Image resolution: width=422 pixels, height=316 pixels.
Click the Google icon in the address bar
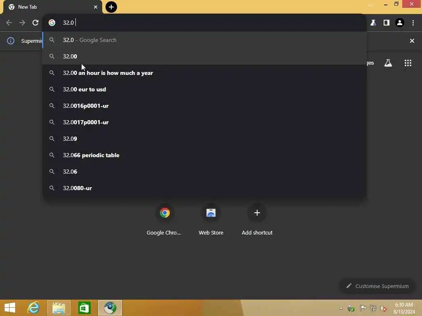[x=52, y=23]
